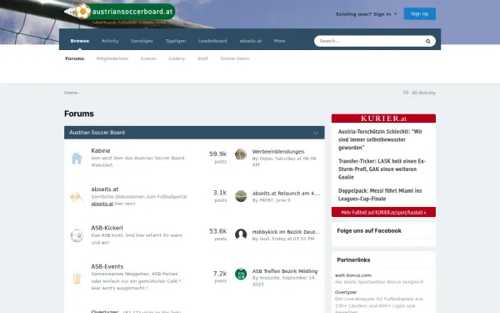Open the Werbeeinblendungen topic
Viewport: 500px width, 313px height.
pyautogui.click(x=278, y=151)
